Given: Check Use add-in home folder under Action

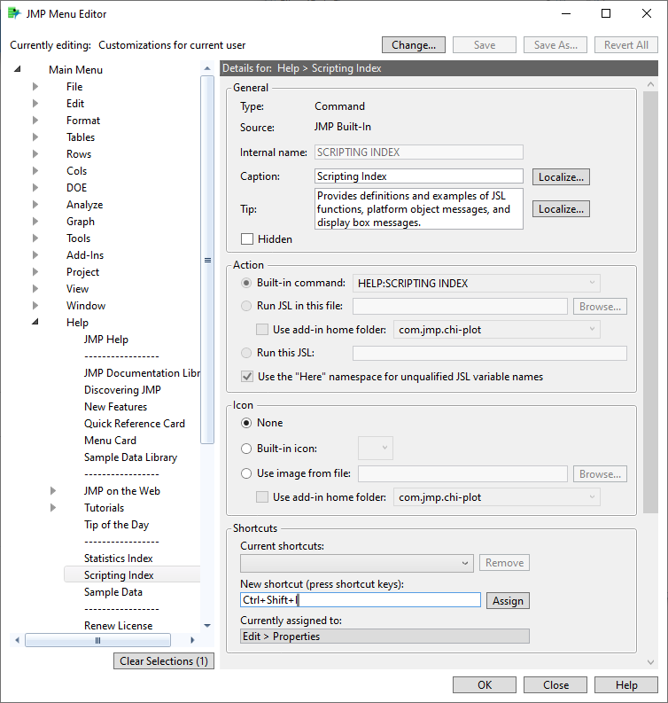Looking at the screenshot, I should coord(262,330).
